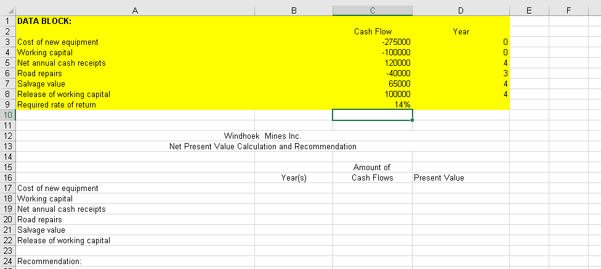Click the 'Year(s)' column heading

[x=294, y=177]
